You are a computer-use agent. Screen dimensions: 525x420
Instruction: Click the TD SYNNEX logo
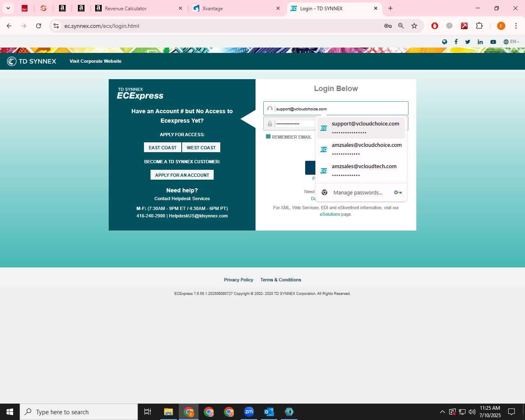pyautogui.click(x=32, y=61)
